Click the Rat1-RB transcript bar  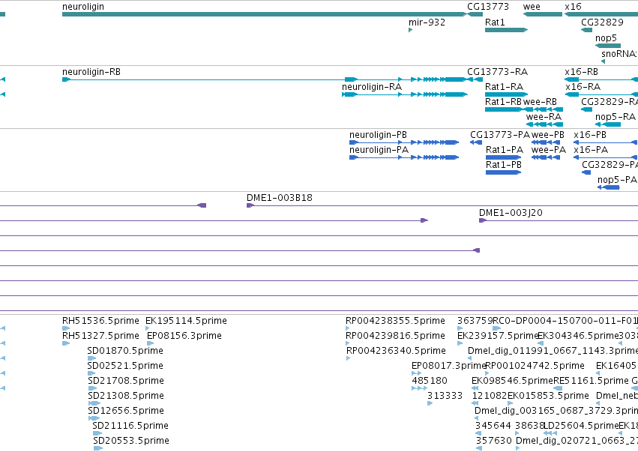503,109
